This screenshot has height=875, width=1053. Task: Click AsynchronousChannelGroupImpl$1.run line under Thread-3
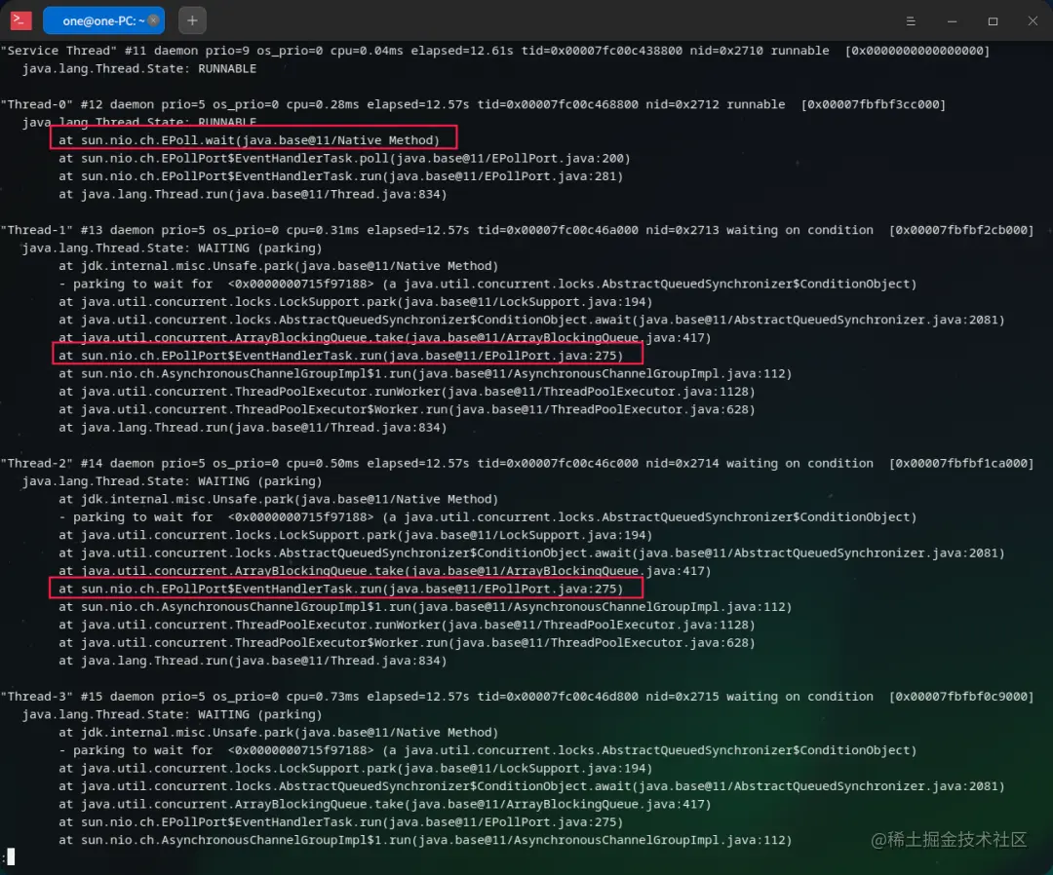425,840
